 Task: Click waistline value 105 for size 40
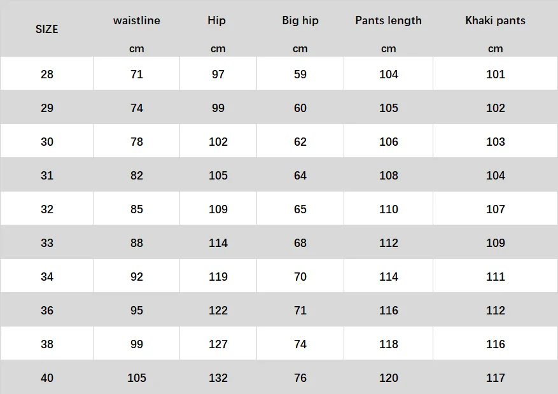[137, 377]
